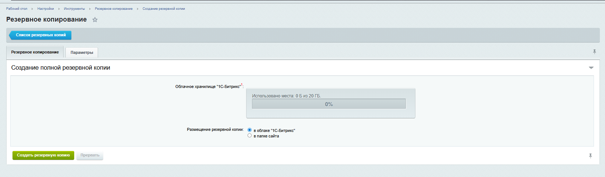Open the "Резервное копирование" tab
The width and height of the screenshot is (605, 177).
35,52
